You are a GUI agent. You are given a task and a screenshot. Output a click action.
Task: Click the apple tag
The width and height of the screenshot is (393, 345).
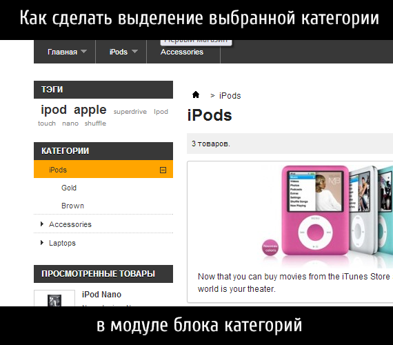90,110
